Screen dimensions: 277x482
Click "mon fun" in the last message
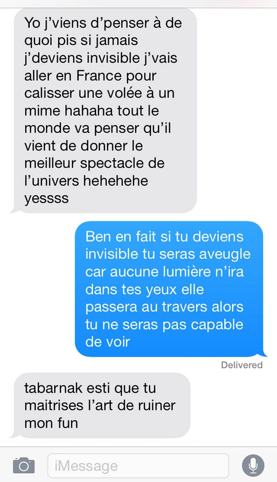click(51, 423)
